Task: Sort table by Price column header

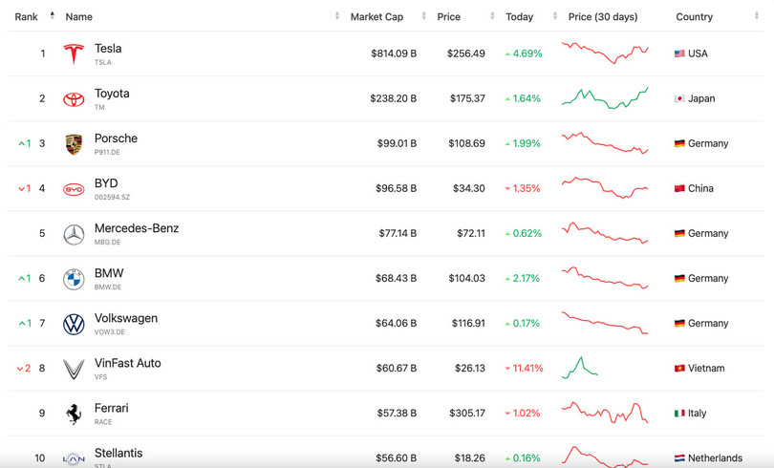Action: pyautogui.click(x=448, y=17)
